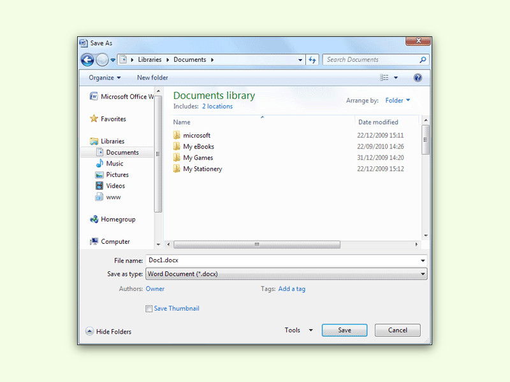The image size is (510, 382).
Task: Click the Word icon in title bar
Action: tap(84, 43)
